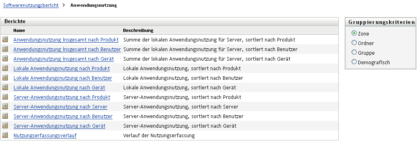Click description 'Lokale Anwendungsnutzung, sortiert nach Benutzer'
This screenshot has width=420, height=152.
(183, 78)
